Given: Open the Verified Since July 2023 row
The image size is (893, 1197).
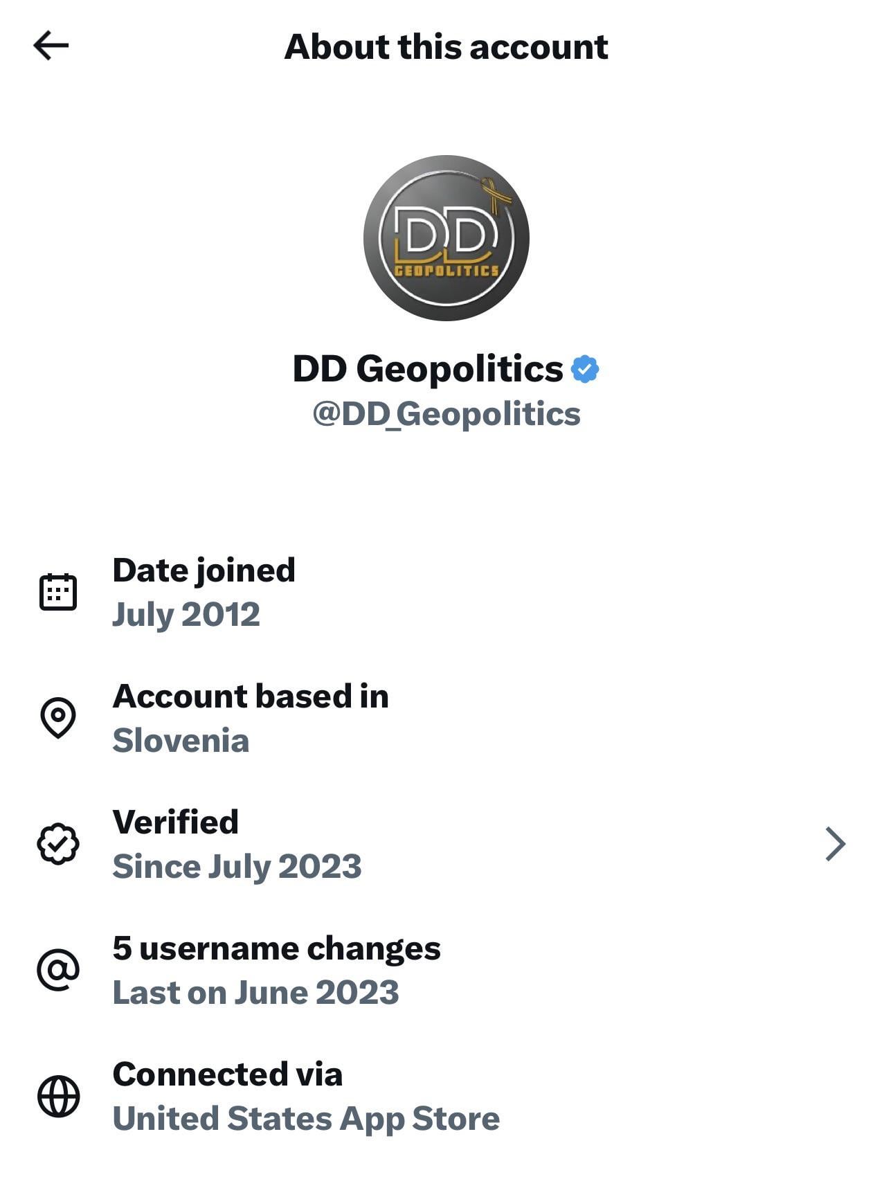Looking at the screenshot, I should click(x=447, y=844).
